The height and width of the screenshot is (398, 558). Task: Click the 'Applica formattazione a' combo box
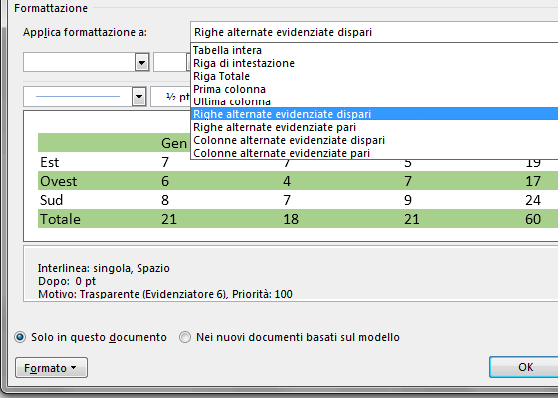375,32
